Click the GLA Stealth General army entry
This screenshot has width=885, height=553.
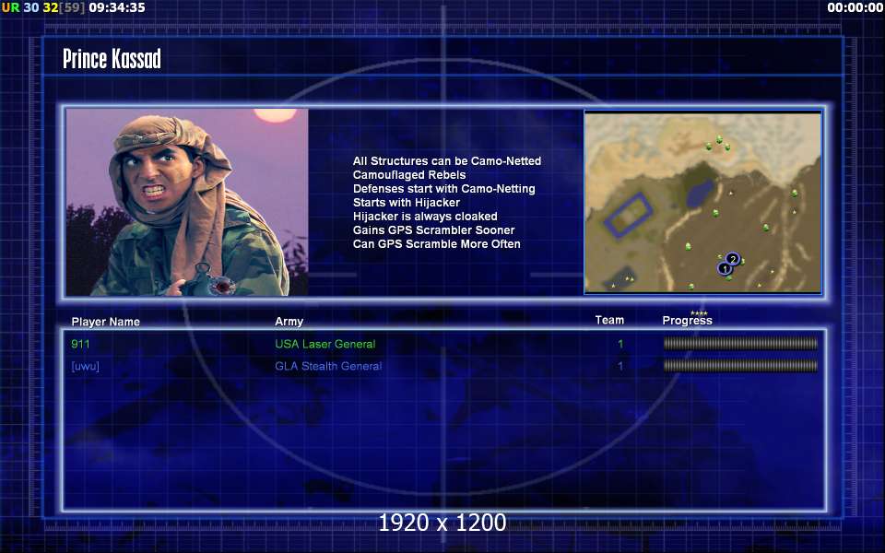[328, 366]
